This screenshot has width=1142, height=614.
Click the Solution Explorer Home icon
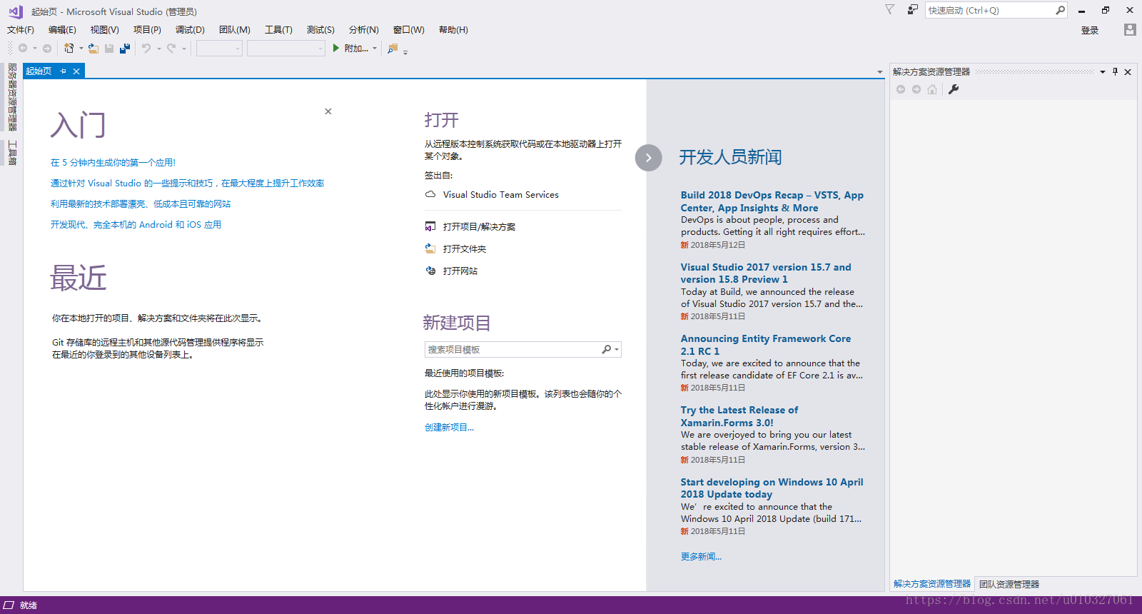[932, 89]
